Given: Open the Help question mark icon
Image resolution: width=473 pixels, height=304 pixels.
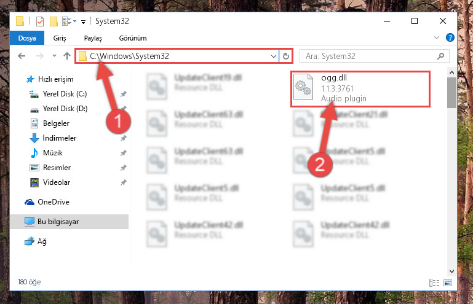Looking at the screenshot, I should click(x=450, y=37).
